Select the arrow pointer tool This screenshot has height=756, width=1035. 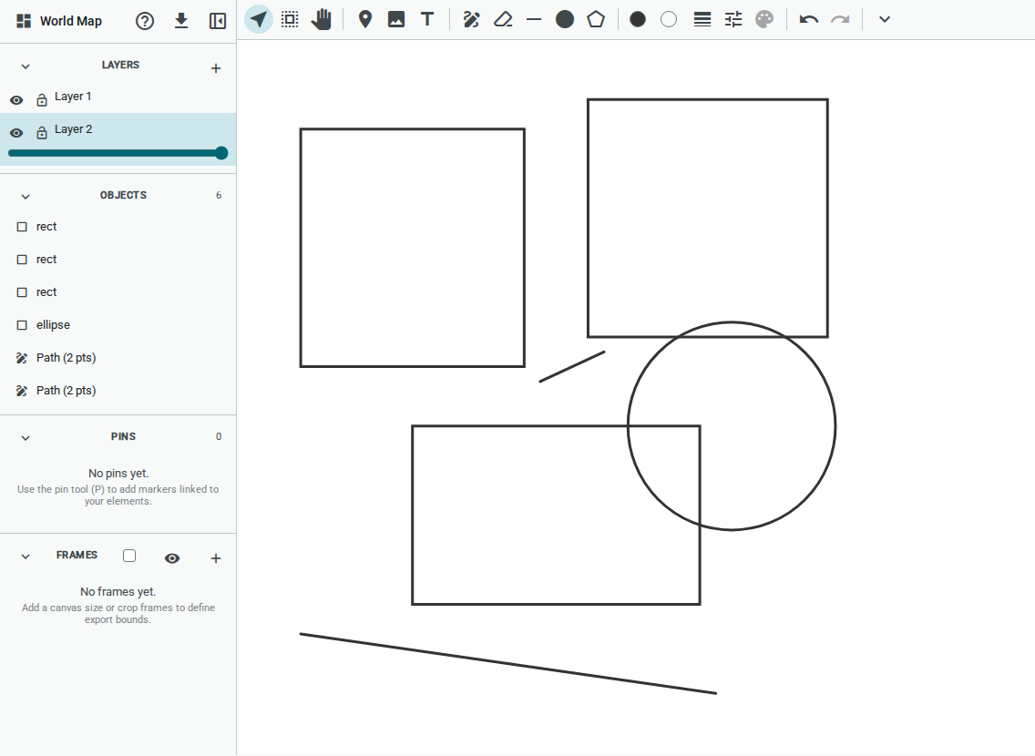coord(259,19)
